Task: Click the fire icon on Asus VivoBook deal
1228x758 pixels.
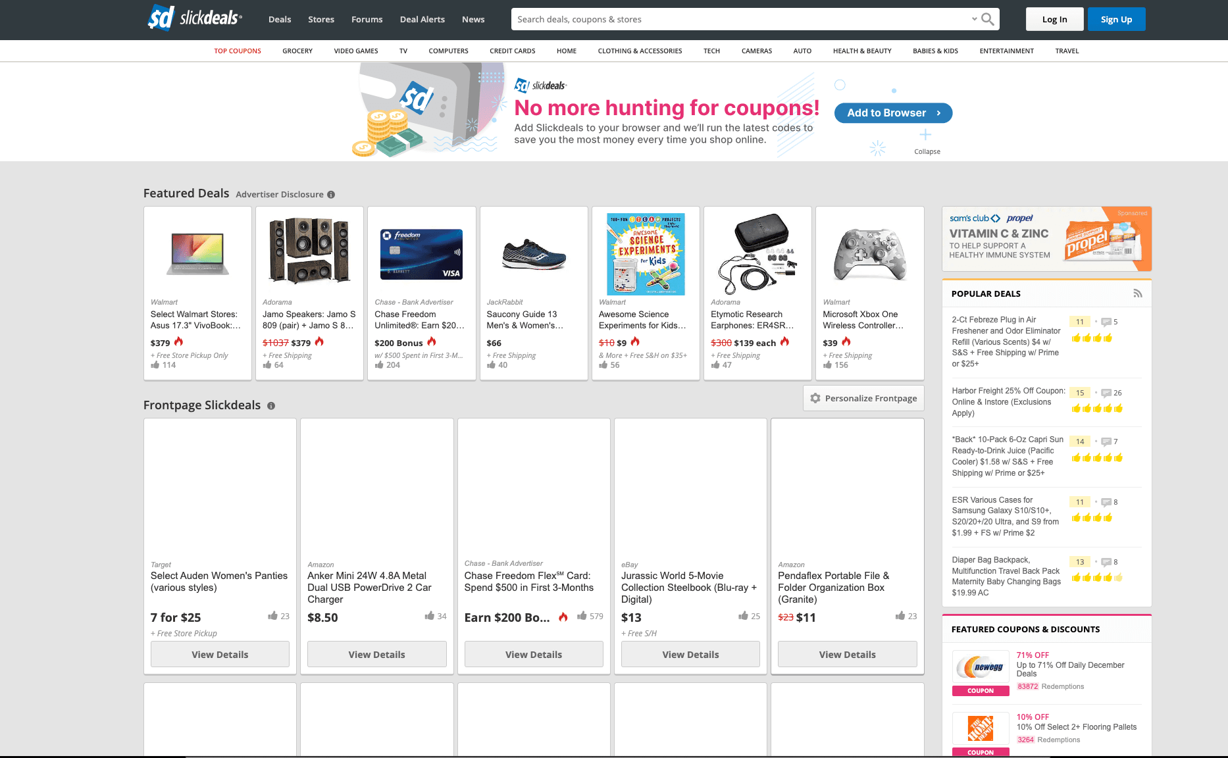Action: point(178,341)
